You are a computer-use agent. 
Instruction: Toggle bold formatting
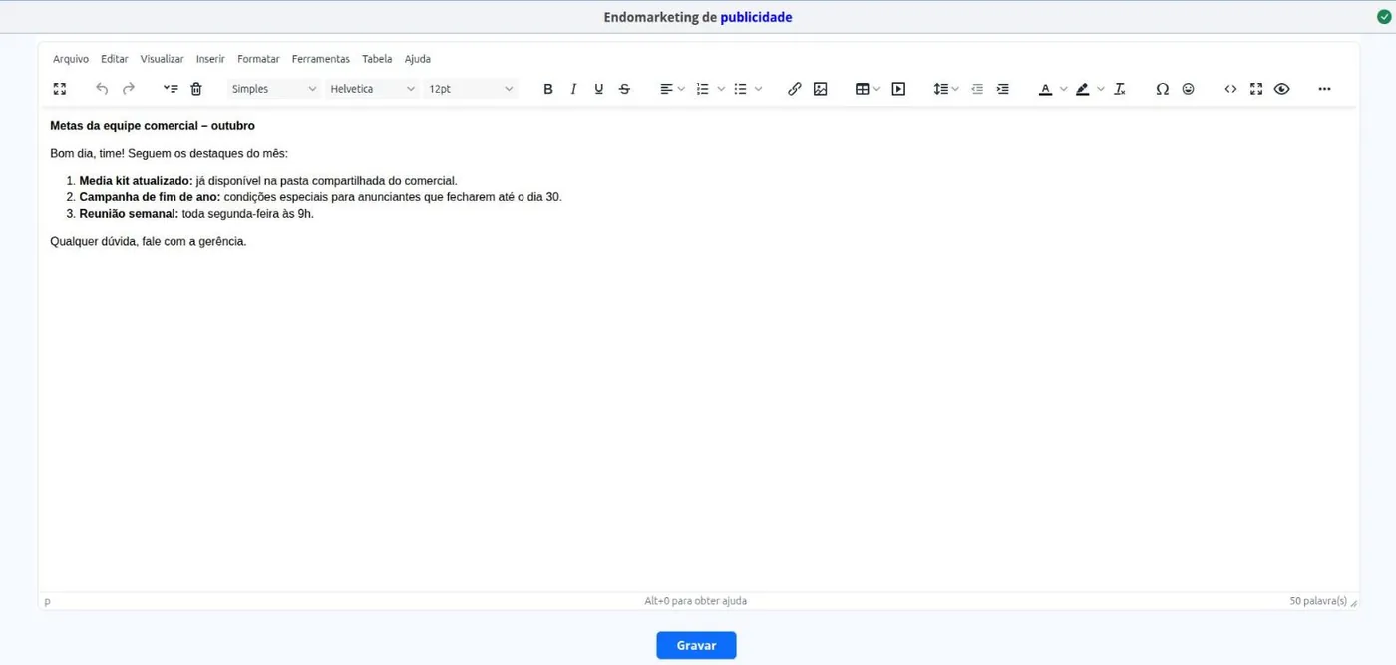coord(548,89)
